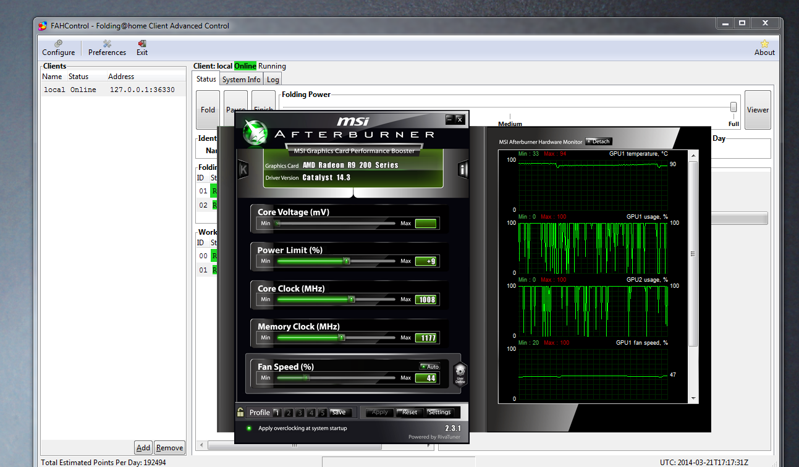Click the Add client button
Screen dimensions: 799x467
pos(143,448)
